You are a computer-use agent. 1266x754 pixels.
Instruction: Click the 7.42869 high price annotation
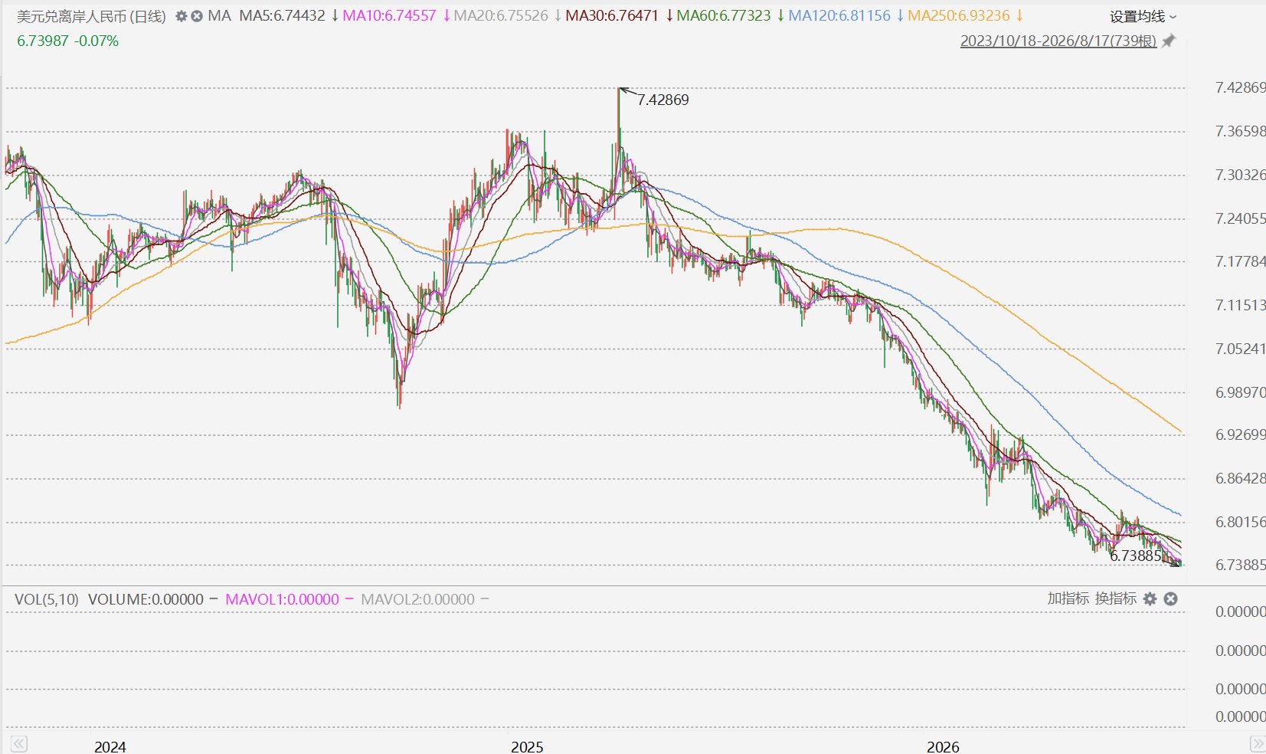tap(663, 100)
